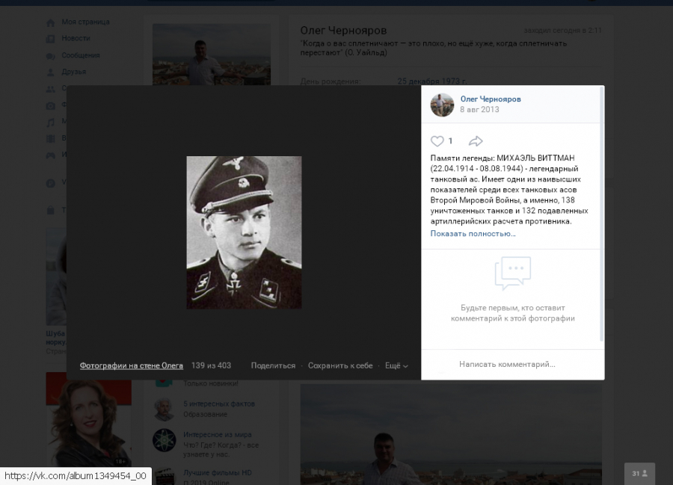Click the game controller icon in sidebar
Image resolution: width=673 pixels, height=485 pixels.
50,155
